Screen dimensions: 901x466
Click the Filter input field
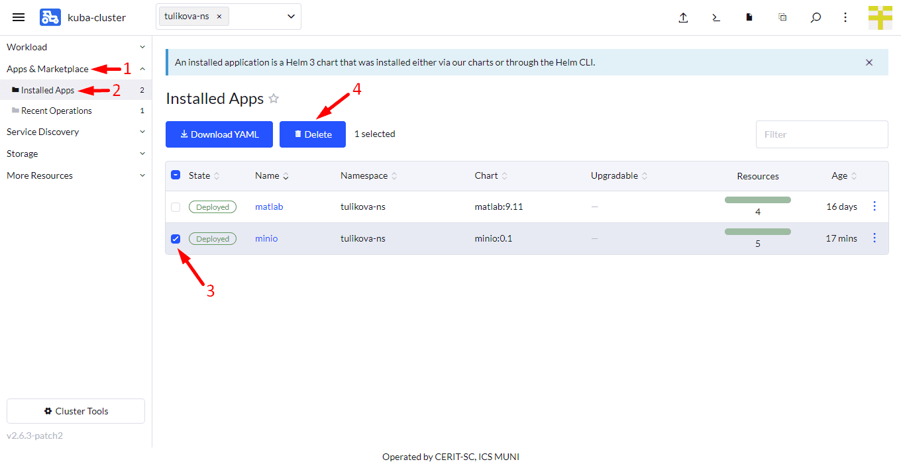(821, 134)
